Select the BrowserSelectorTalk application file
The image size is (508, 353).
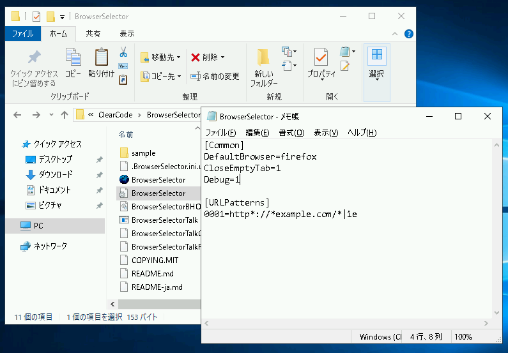point(159,220)
